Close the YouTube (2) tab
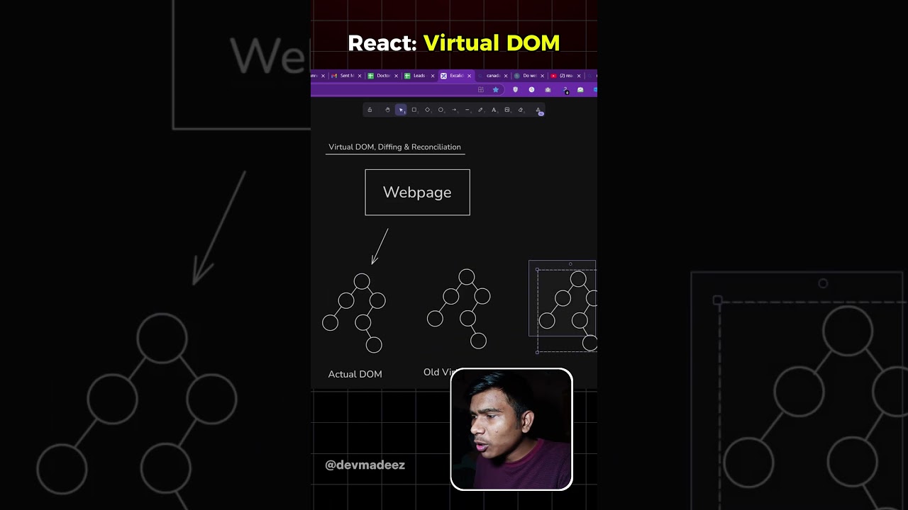The image size is (908, 510). pos(579,76)
